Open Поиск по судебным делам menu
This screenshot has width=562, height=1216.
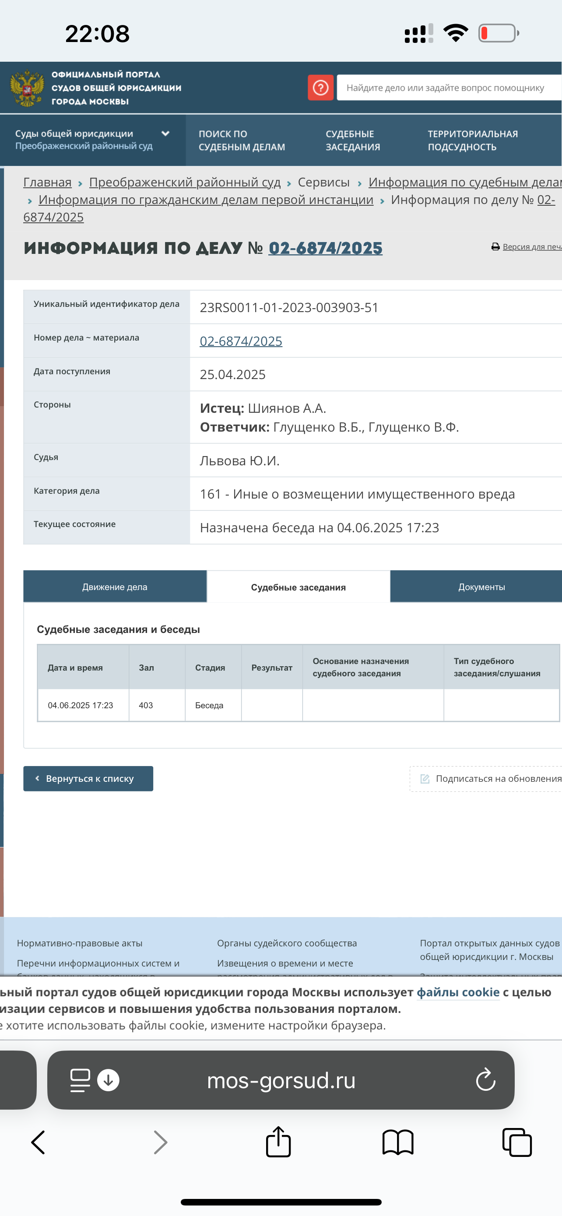click(x=242, y=140)
